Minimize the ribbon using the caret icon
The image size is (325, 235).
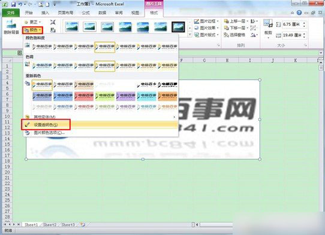[292, 13]
